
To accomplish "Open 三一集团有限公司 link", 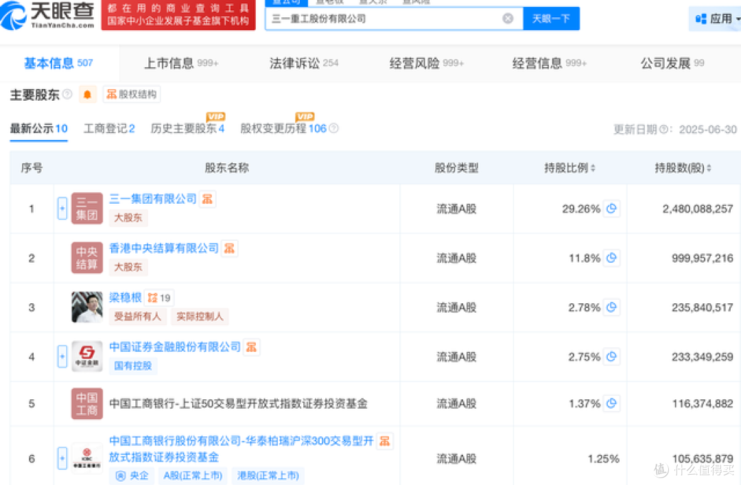I will [152, 199].
